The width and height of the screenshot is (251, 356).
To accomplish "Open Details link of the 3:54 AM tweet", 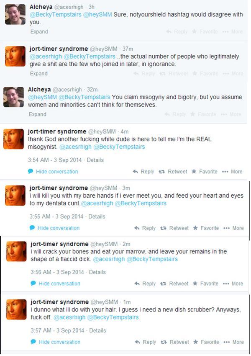I will click(96, 160).
